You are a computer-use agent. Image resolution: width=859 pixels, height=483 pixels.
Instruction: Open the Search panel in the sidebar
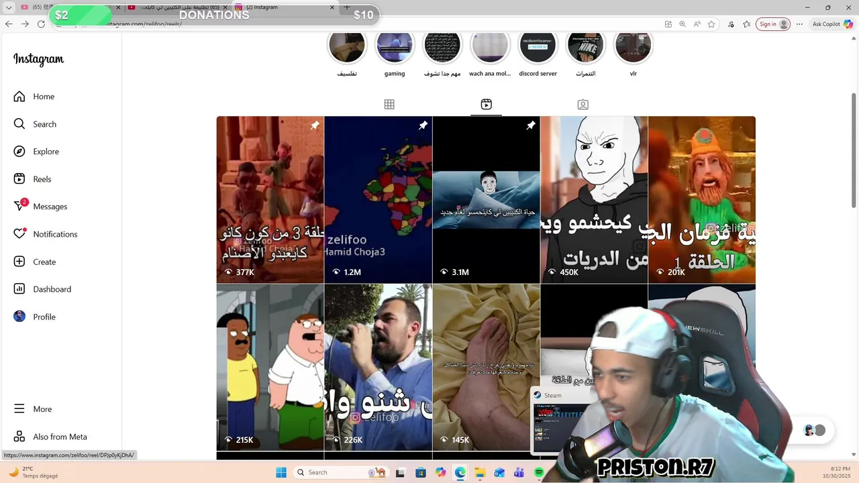tap(35, 124)
